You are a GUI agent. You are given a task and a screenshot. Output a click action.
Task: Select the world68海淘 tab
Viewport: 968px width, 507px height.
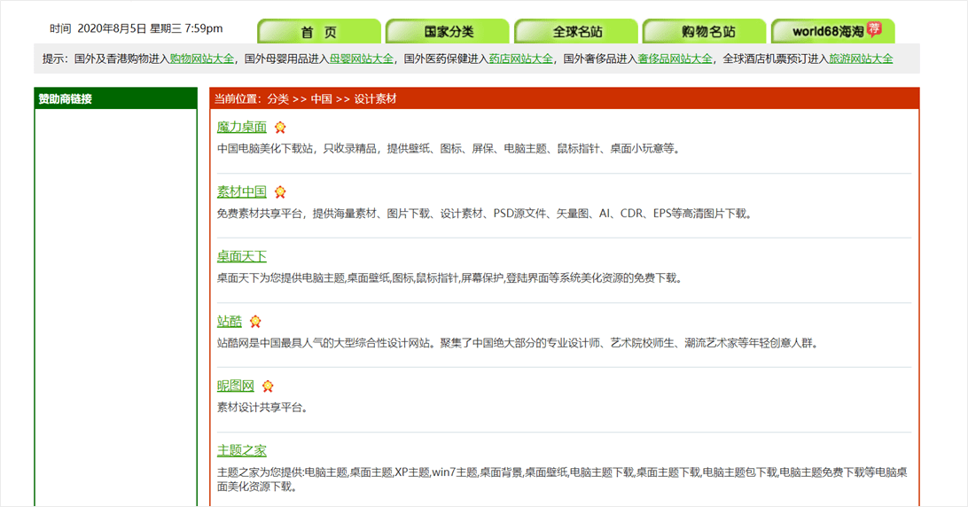[833, 32]
